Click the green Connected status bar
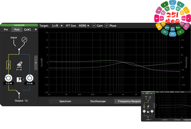 click(x=19, y=25)
